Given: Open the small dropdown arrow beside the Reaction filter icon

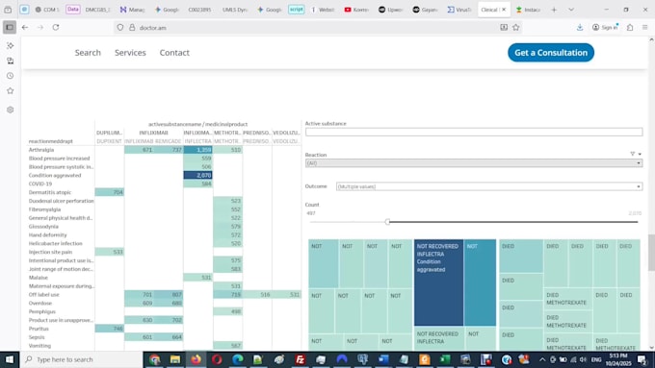Looking at the screenshot, I should click(640, 154).
